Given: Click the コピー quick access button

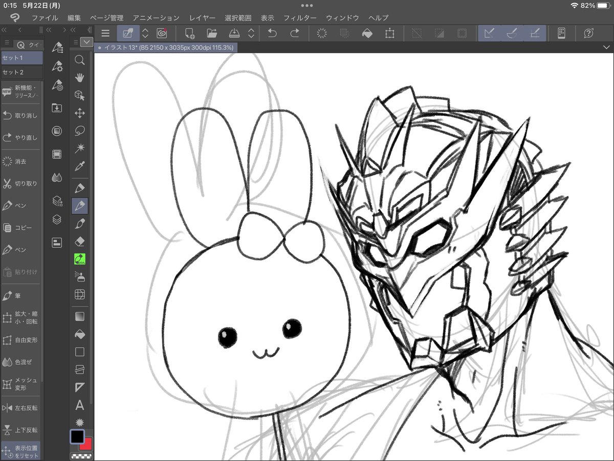Looking at the screenshot, I should pos(20,227).
